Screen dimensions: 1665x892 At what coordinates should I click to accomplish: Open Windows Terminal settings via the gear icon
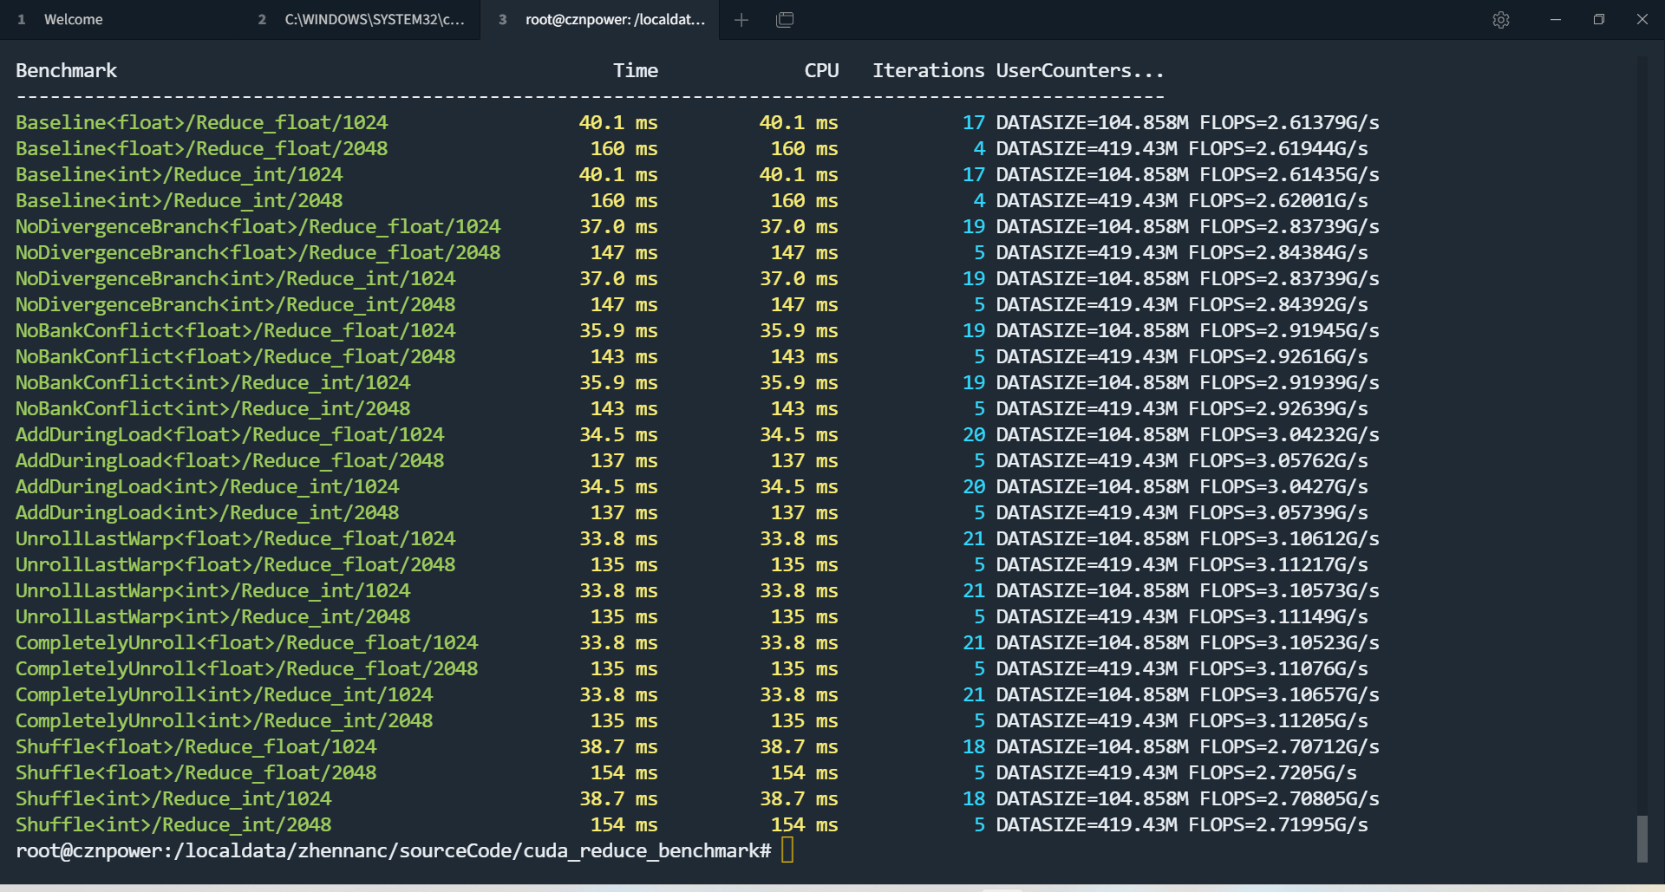tap(1501, 19)
